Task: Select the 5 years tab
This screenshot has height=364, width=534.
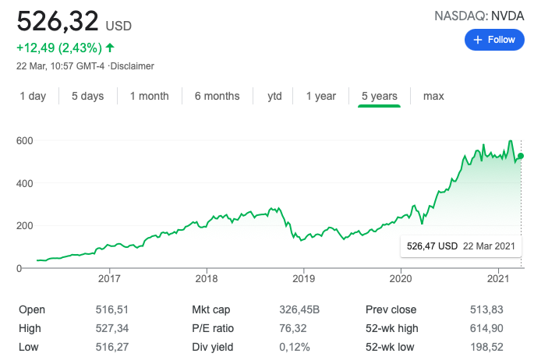Action: (379, 96)
